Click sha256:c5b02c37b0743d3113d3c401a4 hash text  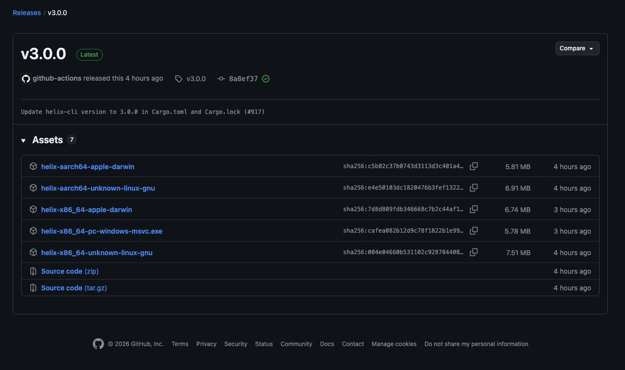[x=403, y=167]
